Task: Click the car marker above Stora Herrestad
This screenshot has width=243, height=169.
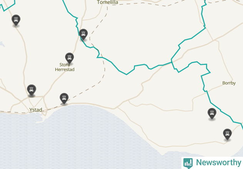Action: click(x=69, y=58)
